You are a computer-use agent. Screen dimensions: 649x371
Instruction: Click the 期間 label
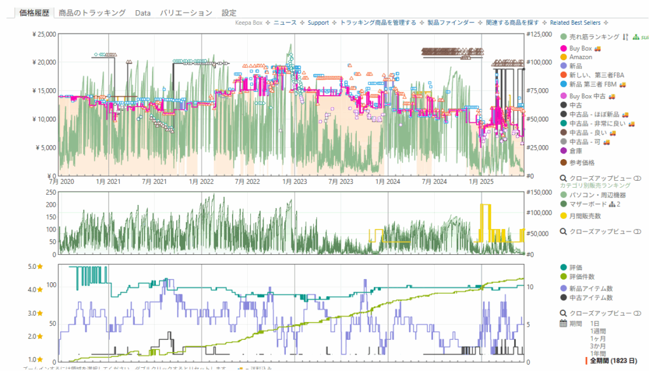[575, 323]
